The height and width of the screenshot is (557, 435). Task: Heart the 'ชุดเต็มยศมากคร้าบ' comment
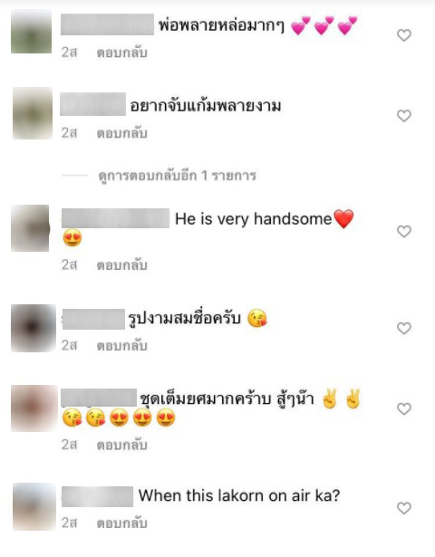coord(404,408)
